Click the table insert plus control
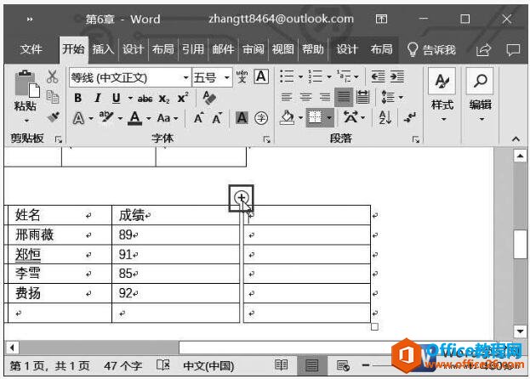Viewport: 530px width, 379px height. 242,199
